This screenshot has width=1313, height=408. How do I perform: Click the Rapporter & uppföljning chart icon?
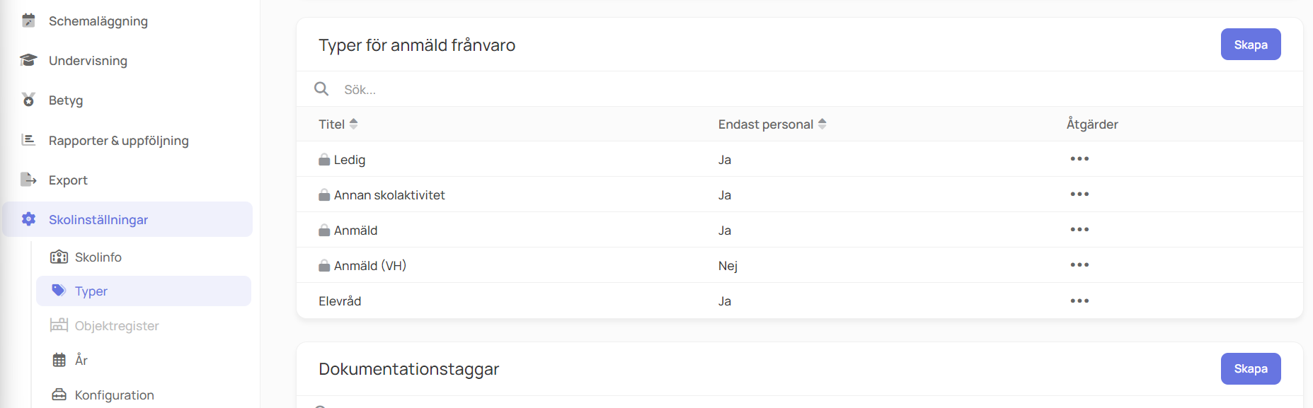(x=28, y=140)
